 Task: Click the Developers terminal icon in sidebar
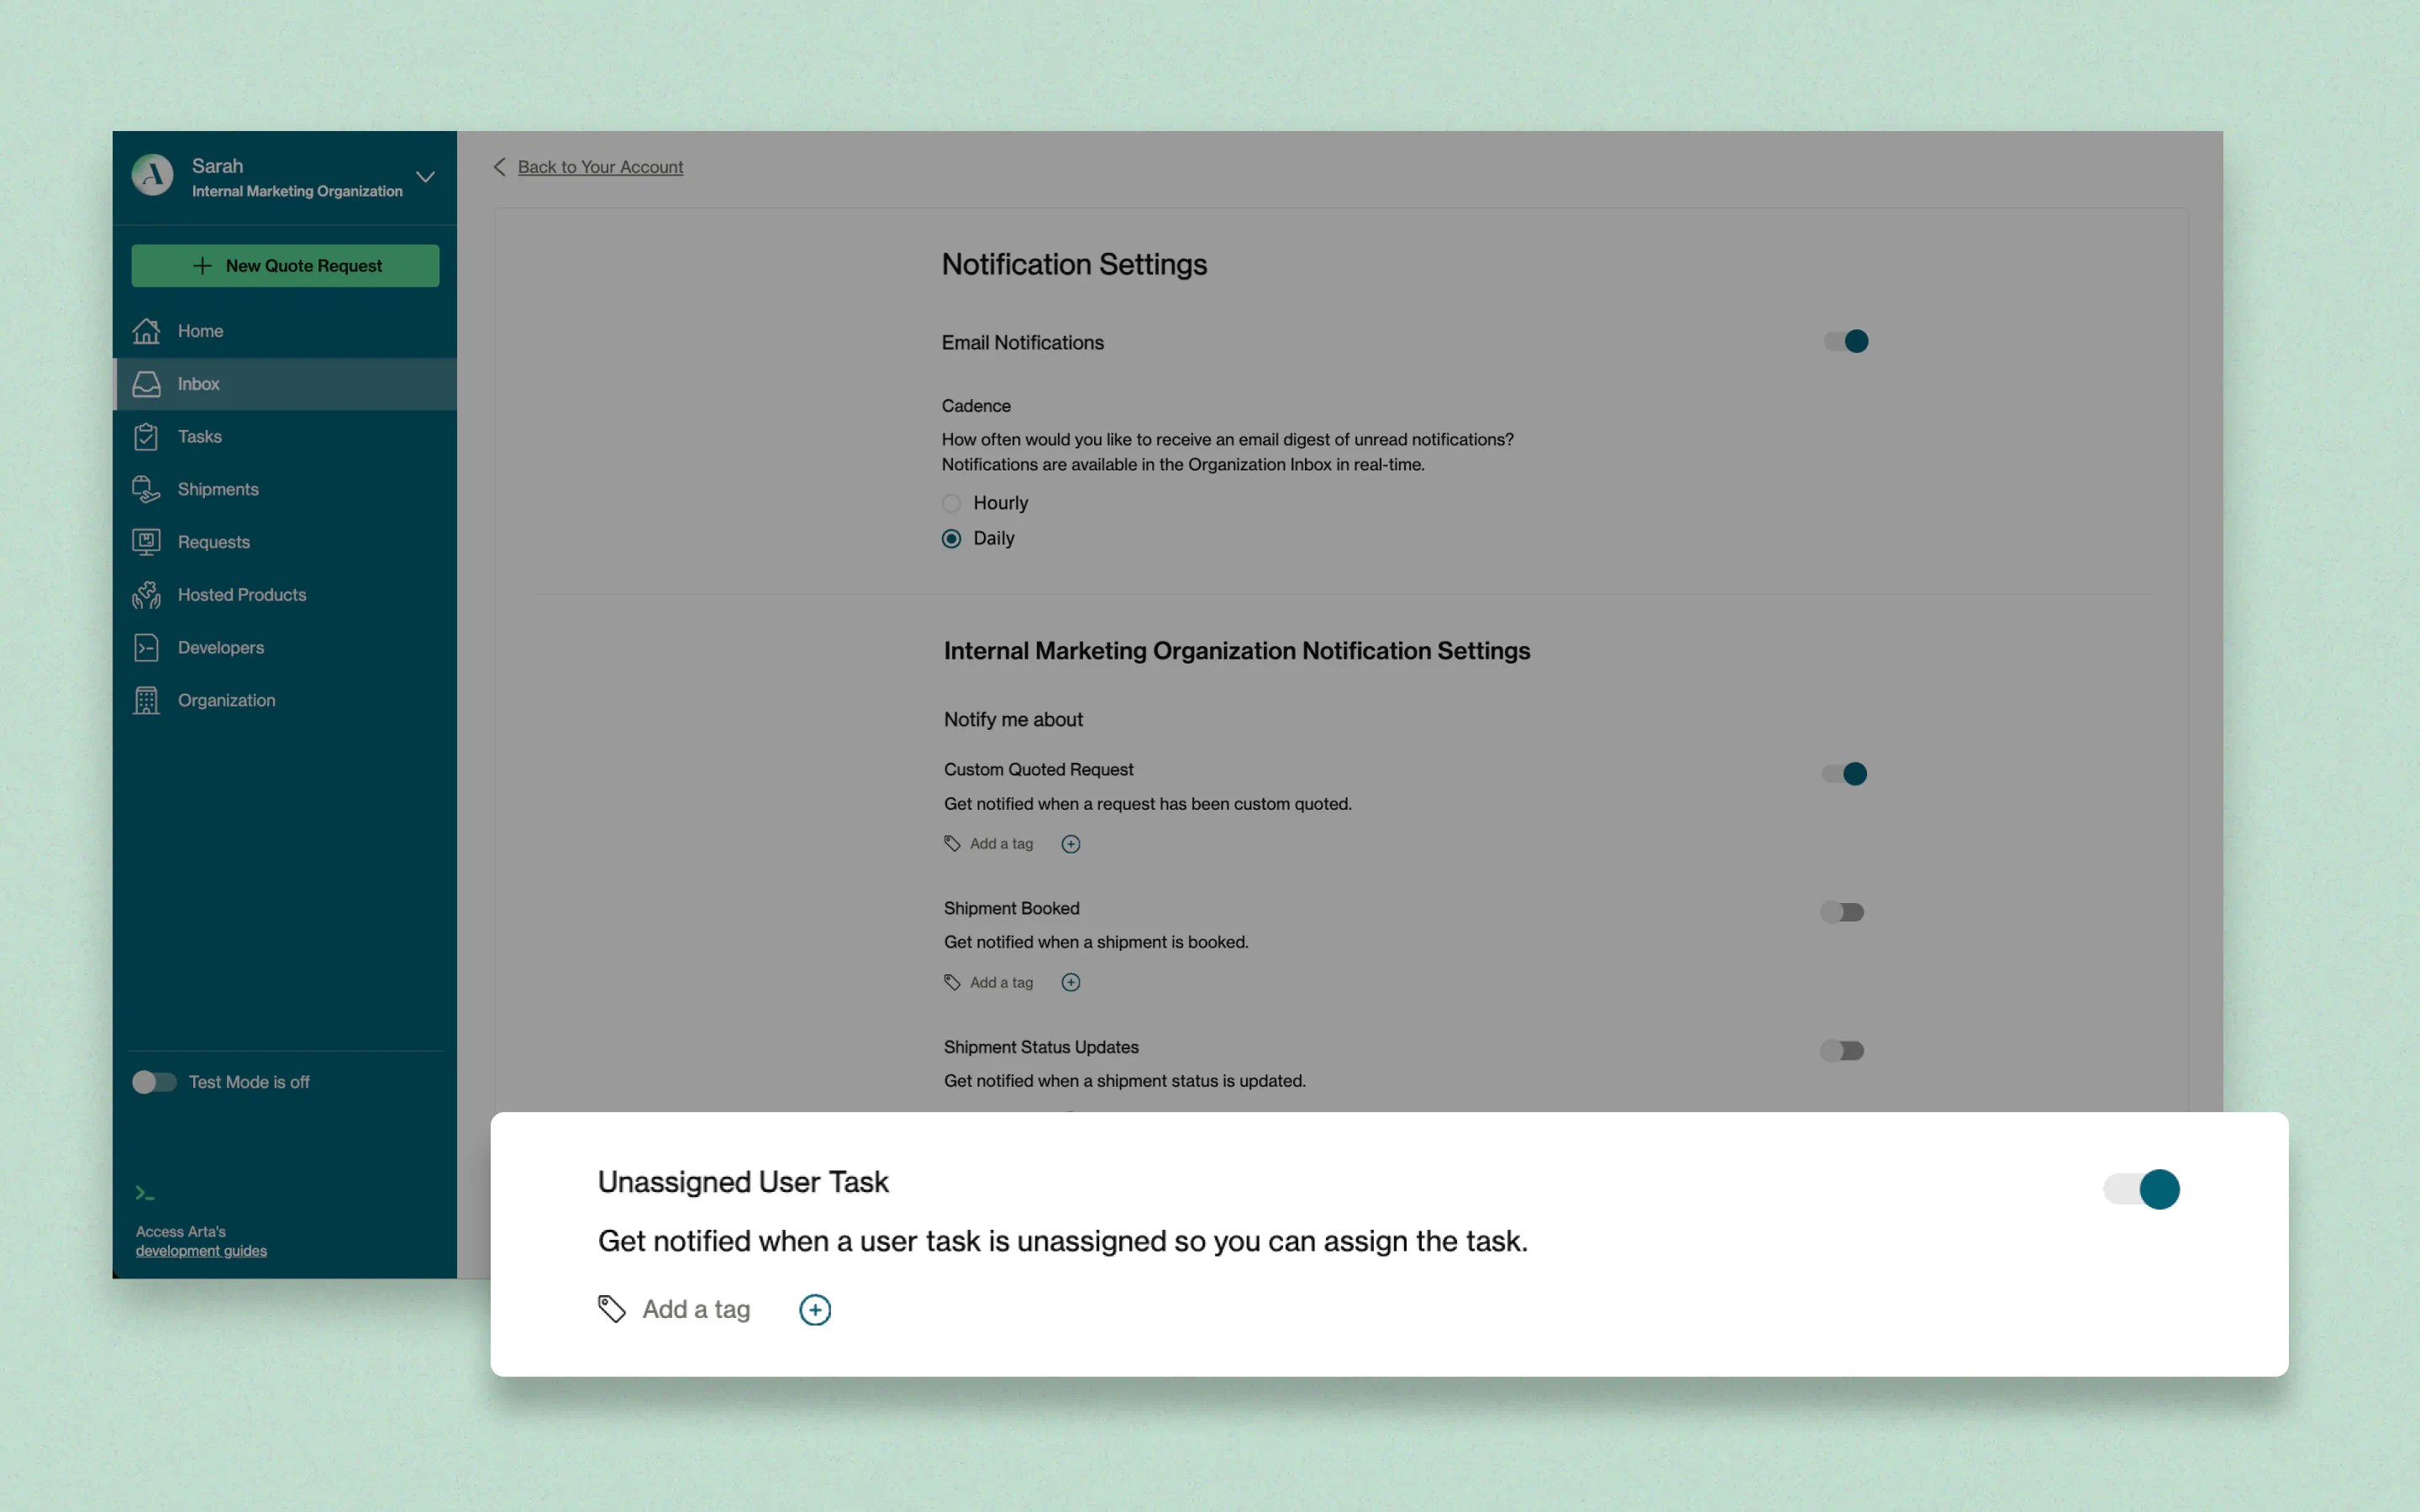click(146, 647)
